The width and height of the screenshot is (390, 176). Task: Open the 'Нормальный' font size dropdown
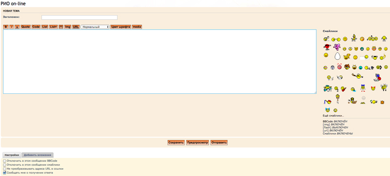pyautogui.click(x=95, y=27)
